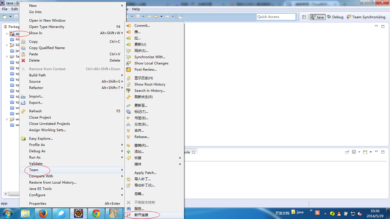This screenshot has height=219, width=390.
Task: Click the Delete red X icon
Action: (x=23, y=60)
